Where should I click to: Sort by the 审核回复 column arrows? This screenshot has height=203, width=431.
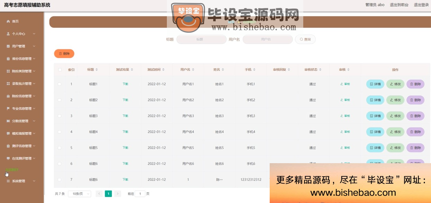(x=289, y=70)
